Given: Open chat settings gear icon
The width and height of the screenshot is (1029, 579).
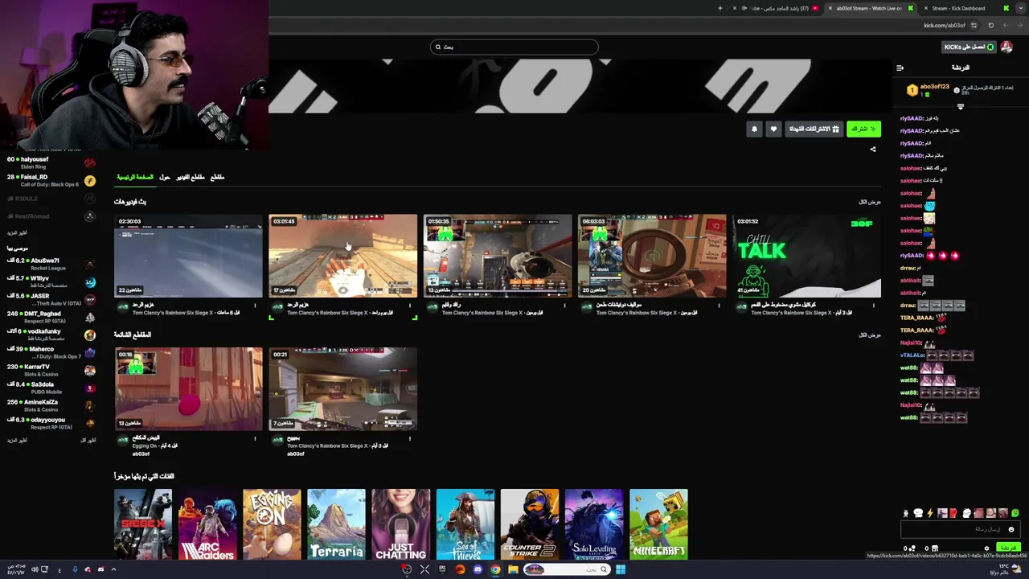Looking at the screenshot, I should click(986, 548).
